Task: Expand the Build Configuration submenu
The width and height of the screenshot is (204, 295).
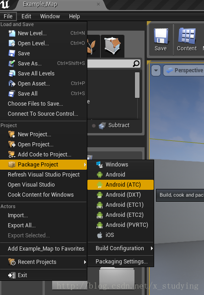Action: click(120, 248)
